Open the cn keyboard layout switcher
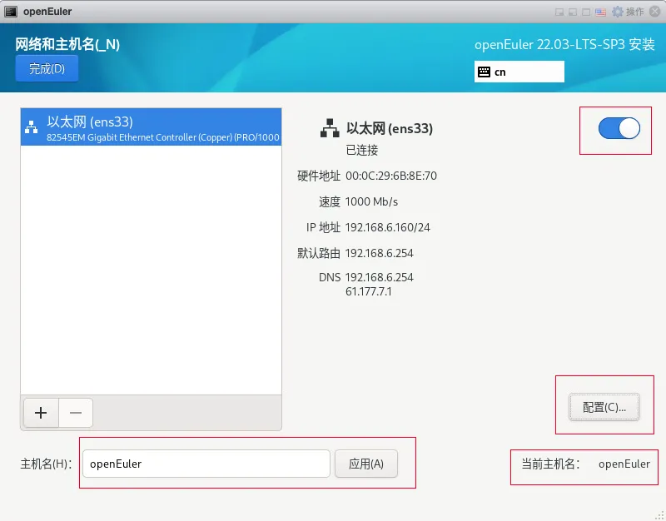666x521 pixels. pyautogui.click(x=519, y=72)
